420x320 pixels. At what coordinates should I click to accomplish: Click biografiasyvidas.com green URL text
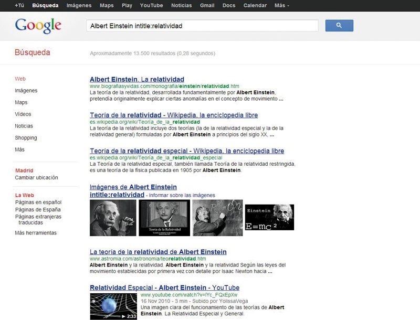click(164, 86)
